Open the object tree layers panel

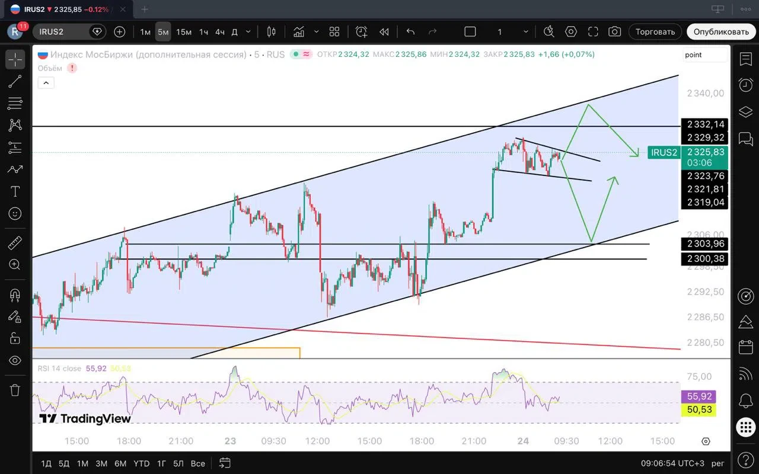tap(745, 112)
